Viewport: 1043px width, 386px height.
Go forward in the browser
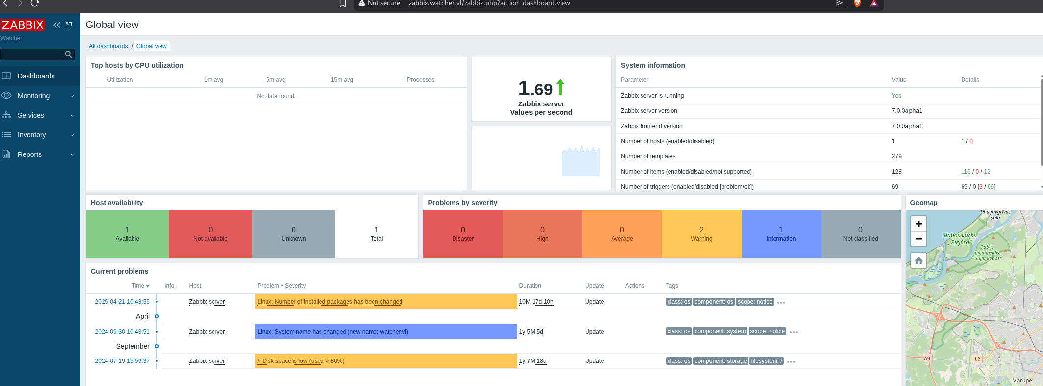click(x=20, y=3)
